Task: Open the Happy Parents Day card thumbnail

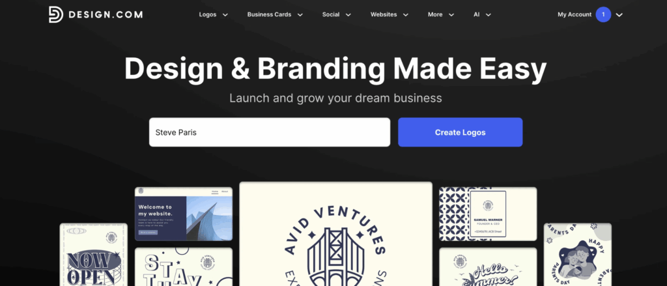Action: (578, 255)
